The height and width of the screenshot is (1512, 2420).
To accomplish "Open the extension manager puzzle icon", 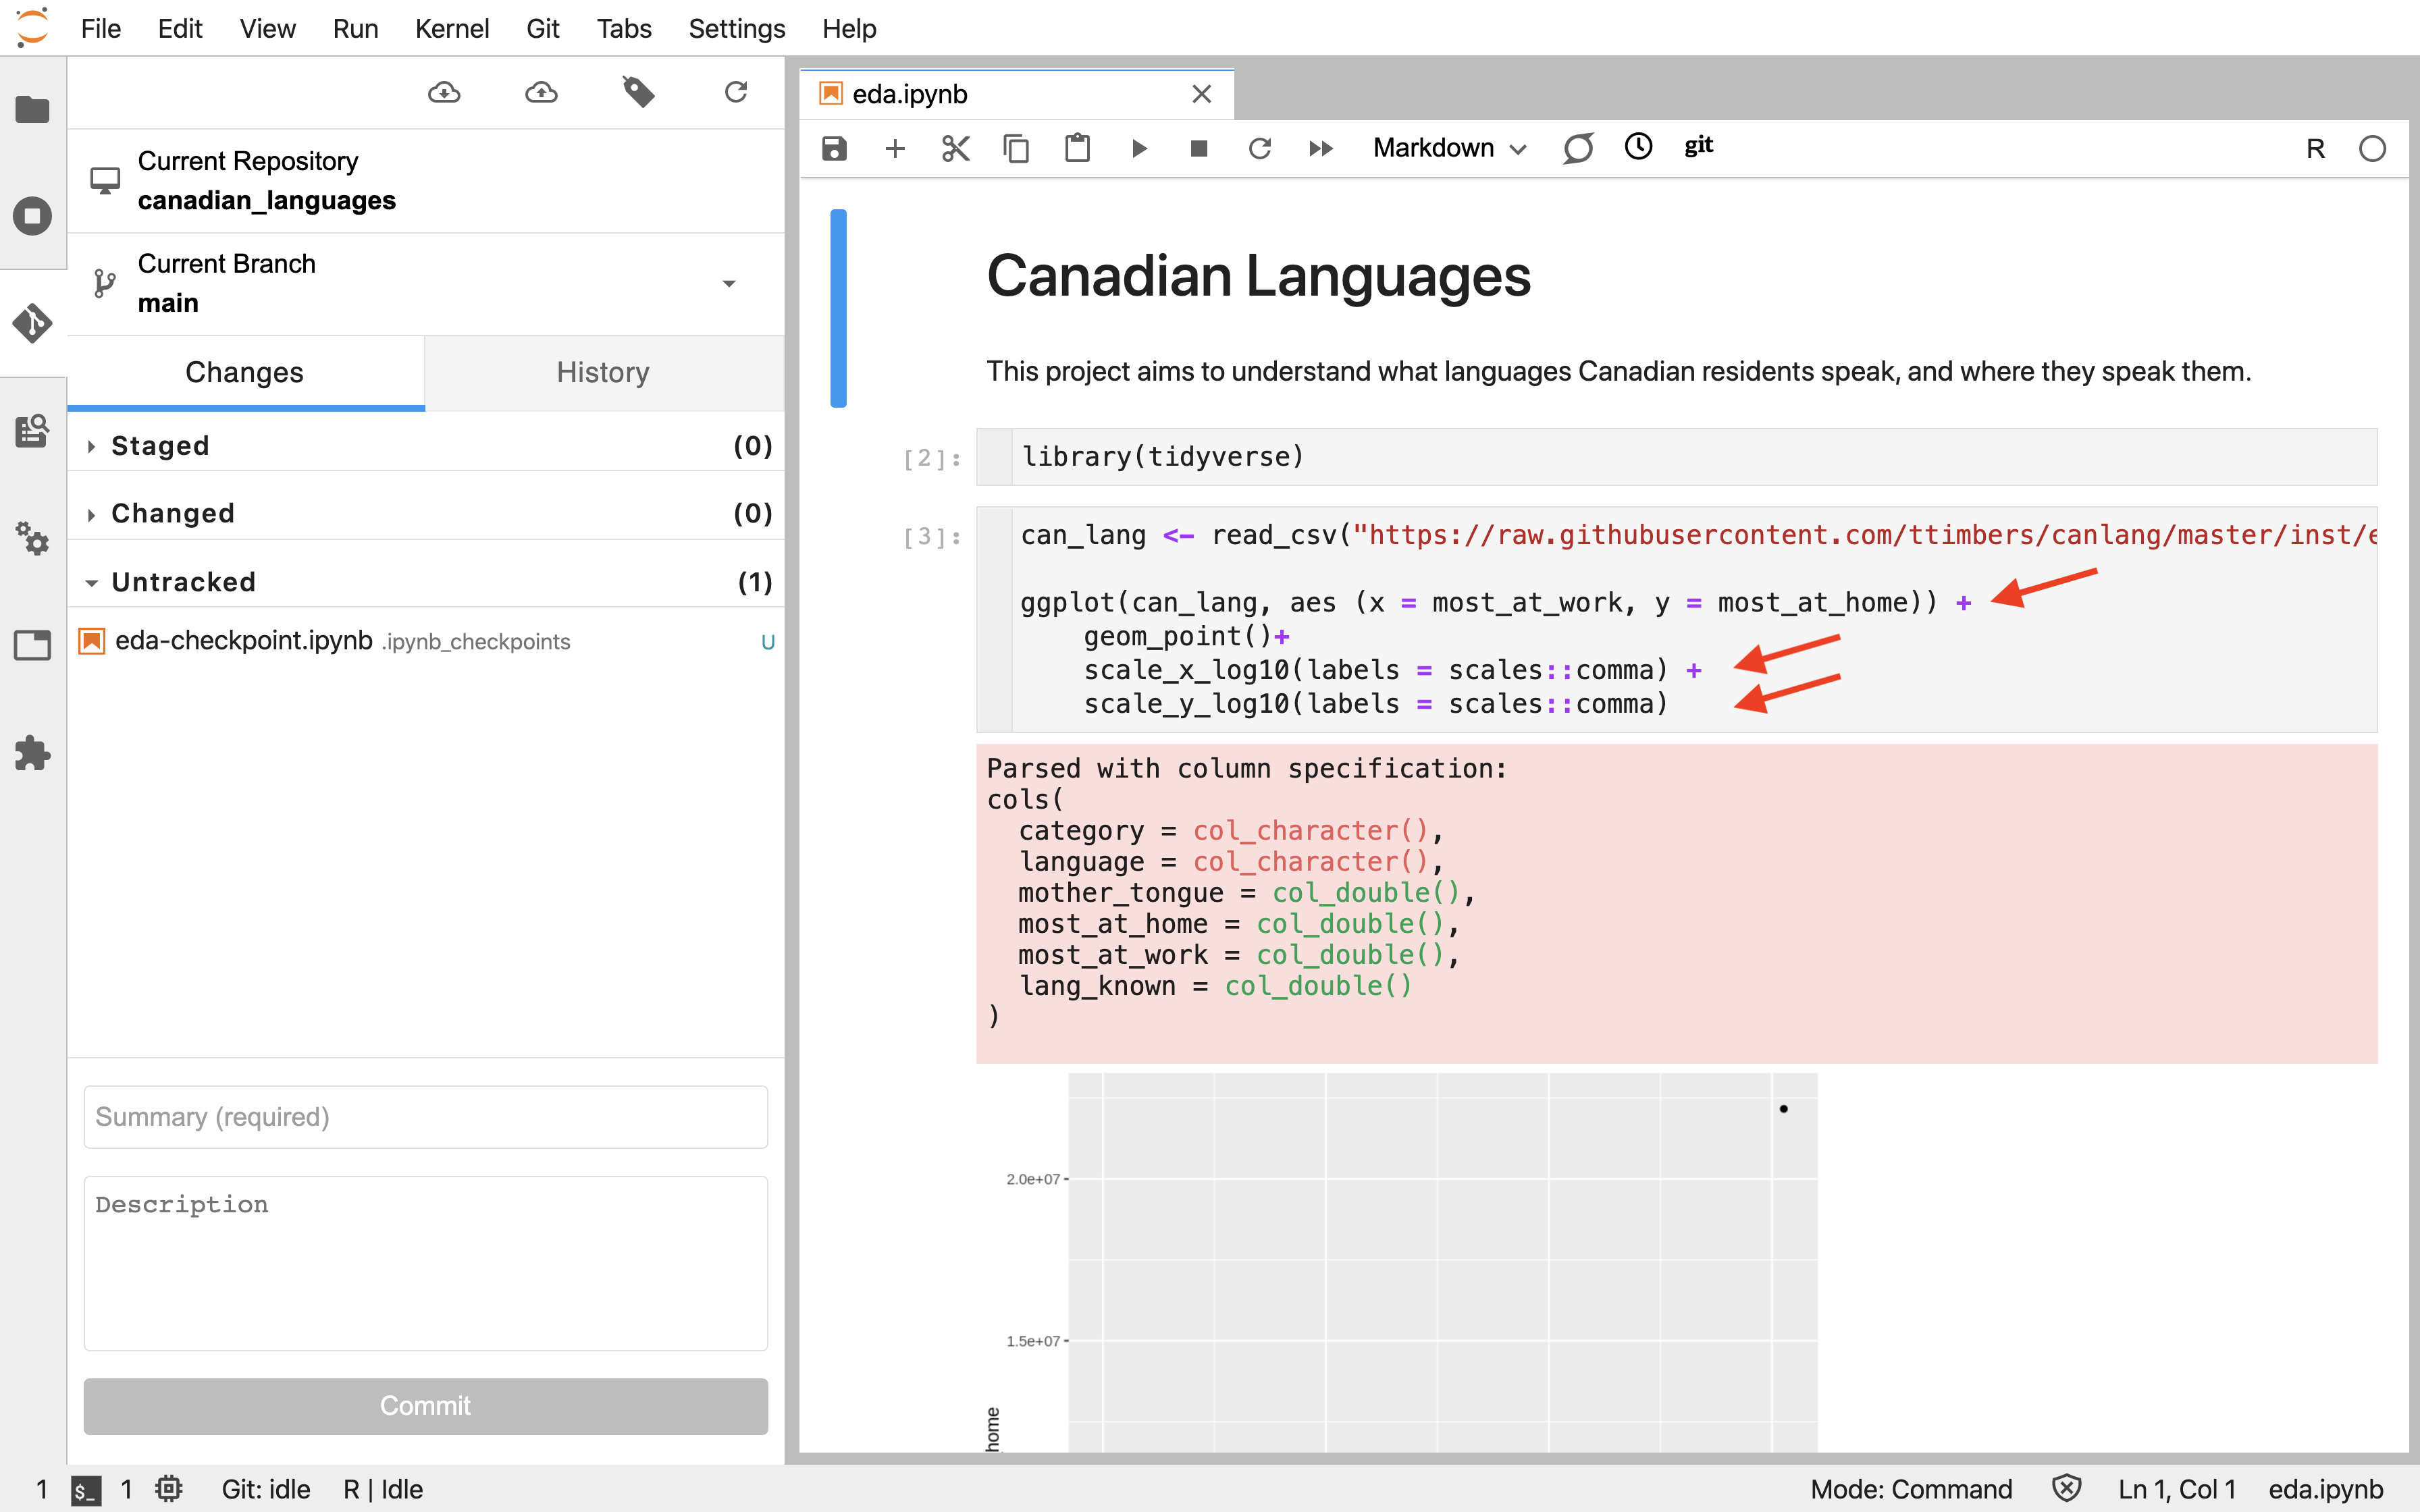I will coord(33,753).
